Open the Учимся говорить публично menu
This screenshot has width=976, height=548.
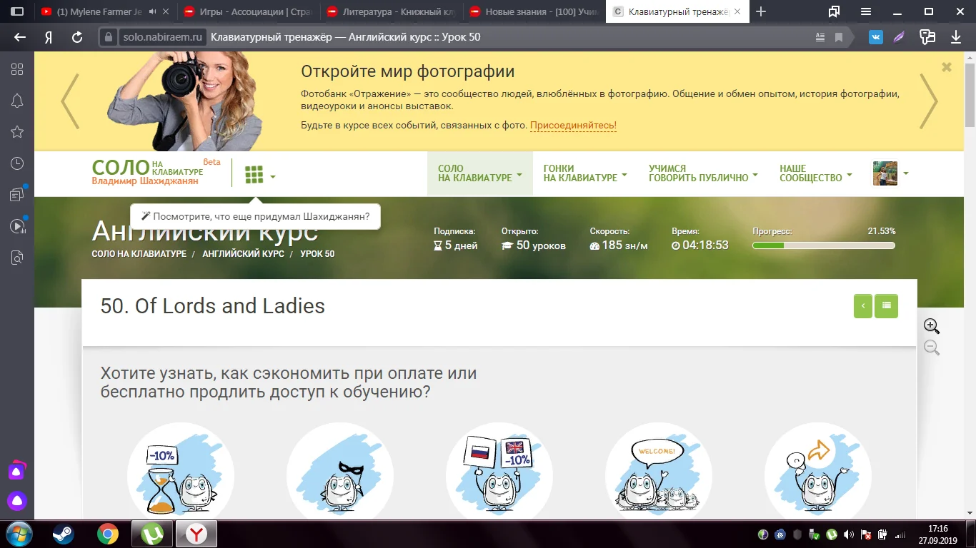tap(703, 173)
